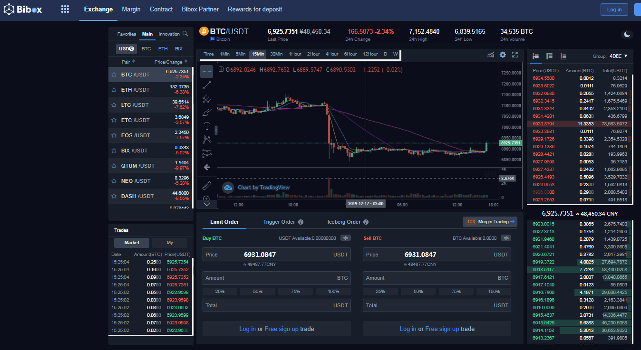641x350 pixels.
Task: Open Rewards for deposit page
Action: pyautogui.click(x=255, y=9)
